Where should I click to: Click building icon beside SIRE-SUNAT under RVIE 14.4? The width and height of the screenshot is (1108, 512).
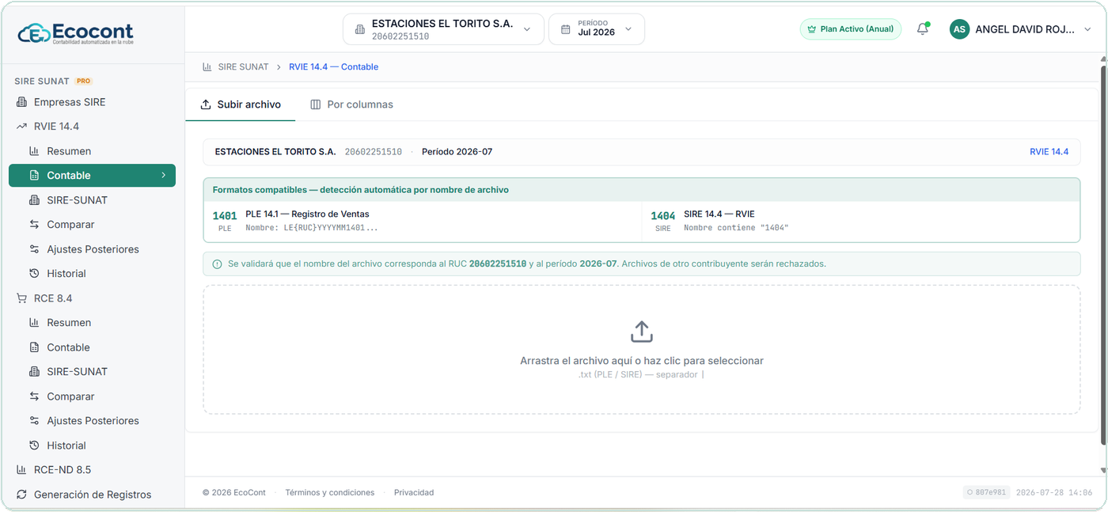(x=34, y=200)
